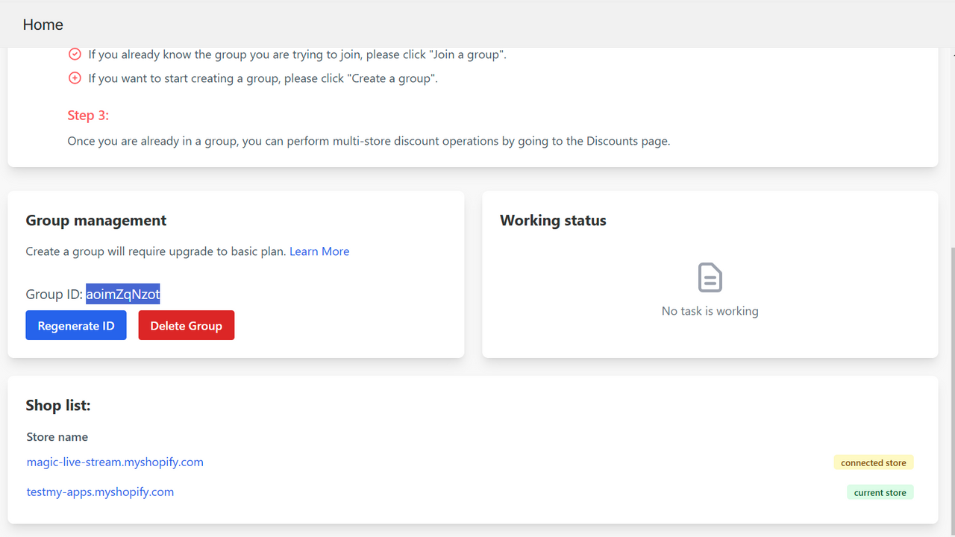Click the Group management heading
Screen dimensions: 955x537
(x=96, y=221)
